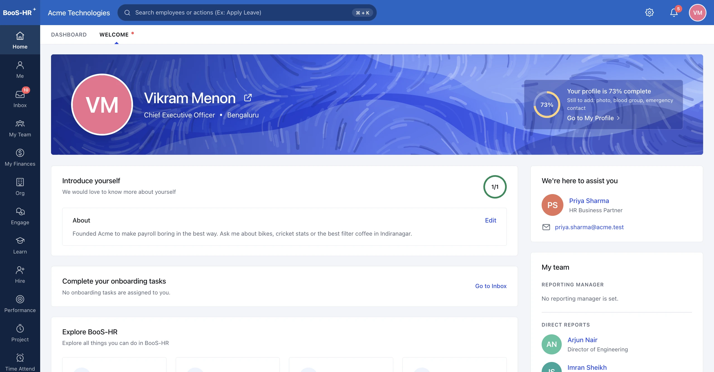Viewport: 714px width, 372px height.
Task: Click 'No reporting manager is set.' text
Action: tap(580, 299)
